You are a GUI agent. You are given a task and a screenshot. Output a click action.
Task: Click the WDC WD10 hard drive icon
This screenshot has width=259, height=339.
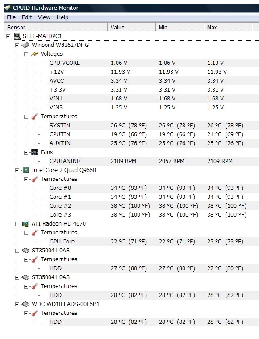pyautogui.click(x=26, y=304)
